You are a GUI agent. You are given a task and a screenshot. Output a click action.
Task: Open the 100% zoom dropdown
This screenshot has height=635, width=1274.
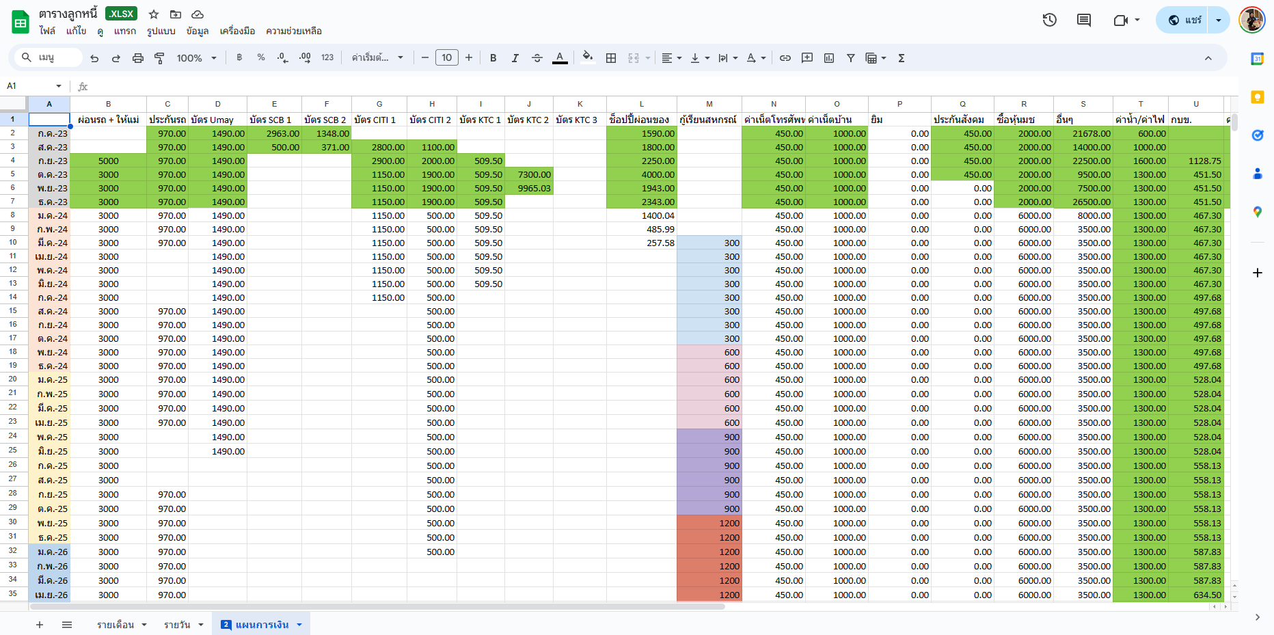(x=196, y=58)
